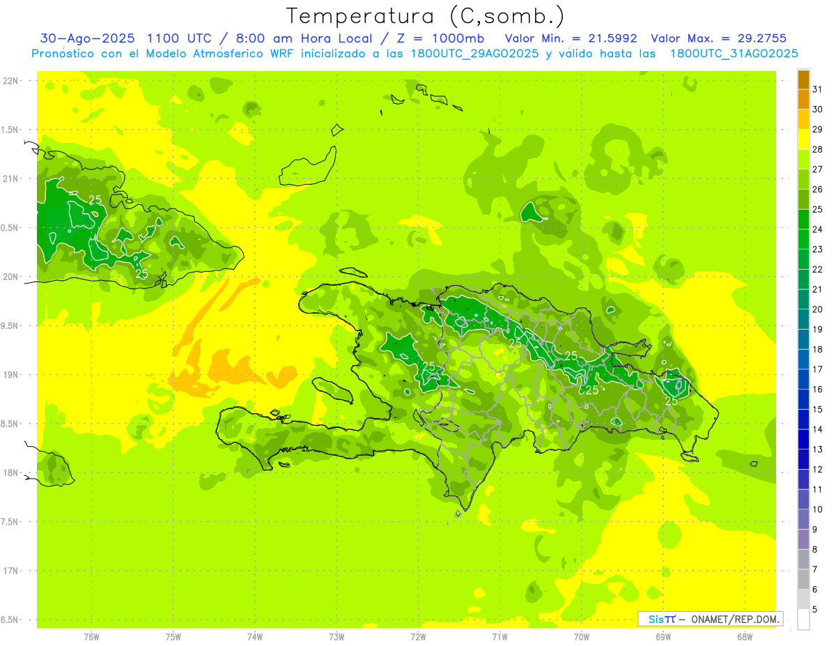Viewport: 836px width, 646px height.
Task: Click the legend value "7"
Action: [x=814, y=569]
